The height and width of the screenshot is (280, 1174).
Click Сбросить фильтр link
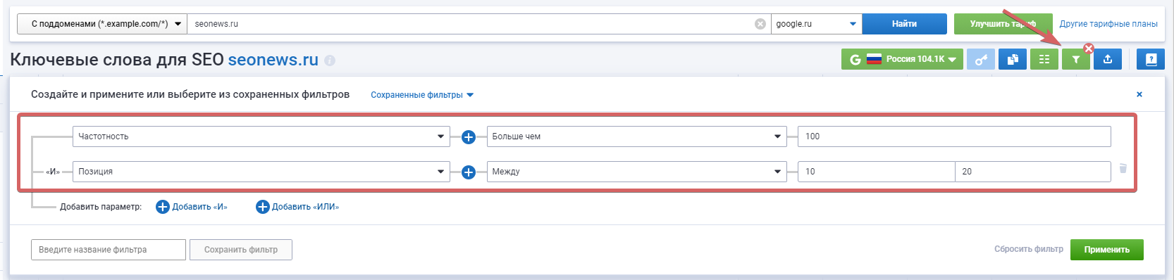point(1028,249)
